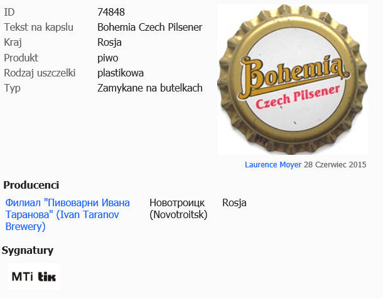Viewport: 383px width, 299px height.
Task: Click the date 28 Czerwiec 2015
Action: pyautogui.click(x=335, y=165)
